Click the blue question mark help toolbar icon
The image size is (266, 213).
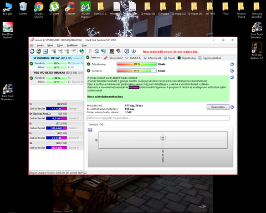[126, 51]
